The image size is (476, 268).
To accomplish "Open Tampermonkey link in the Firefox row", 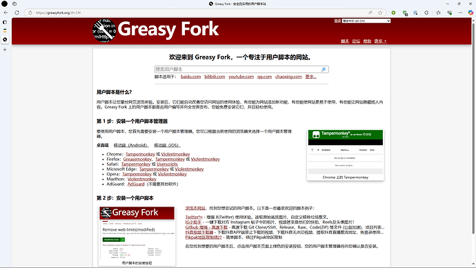I will click(x=170, y=160).
